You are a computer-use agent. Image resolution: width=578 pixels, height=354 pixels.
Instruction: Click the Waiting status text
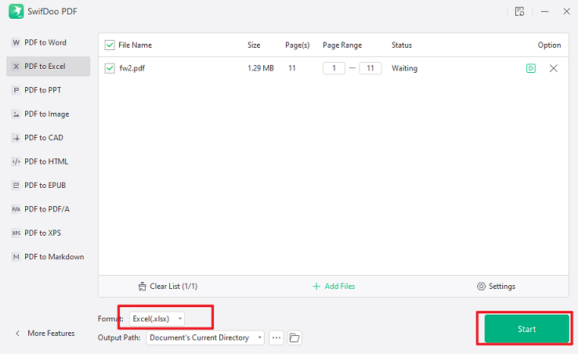(x=404, y=68)
